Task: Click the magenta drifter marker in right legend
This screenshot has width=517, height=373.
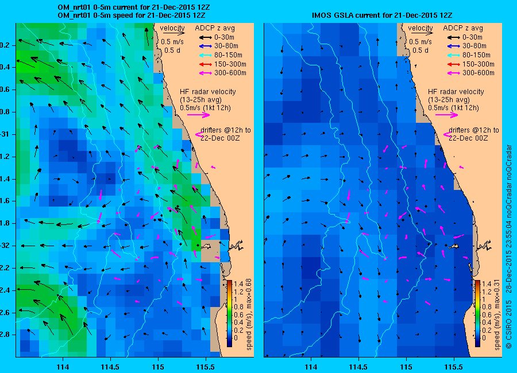Action: 447,134
